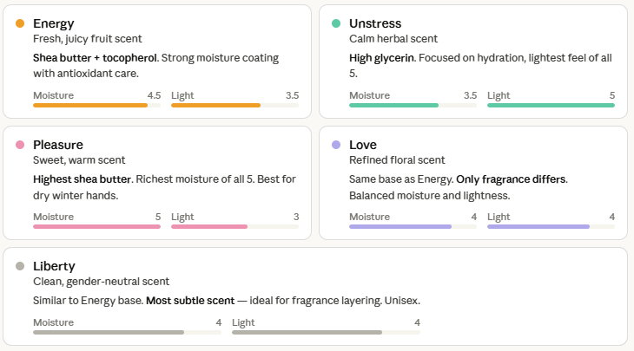This screenshot has height=351, width=634.
Task: Click the gray dot beside Liberty
Action: (x=20, y=266)
